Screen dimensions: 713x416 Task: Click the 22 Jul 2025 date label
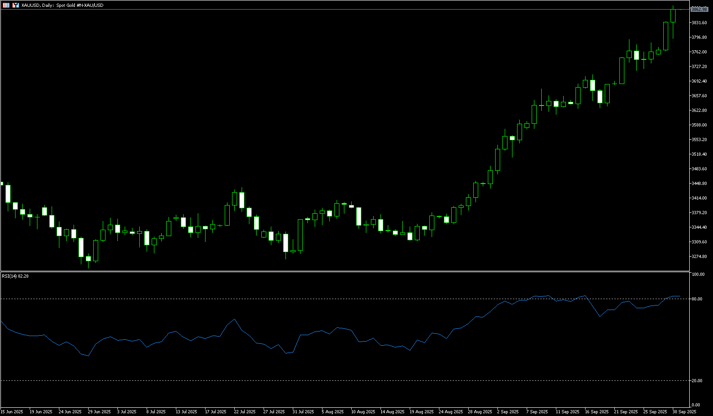[245, 411]
